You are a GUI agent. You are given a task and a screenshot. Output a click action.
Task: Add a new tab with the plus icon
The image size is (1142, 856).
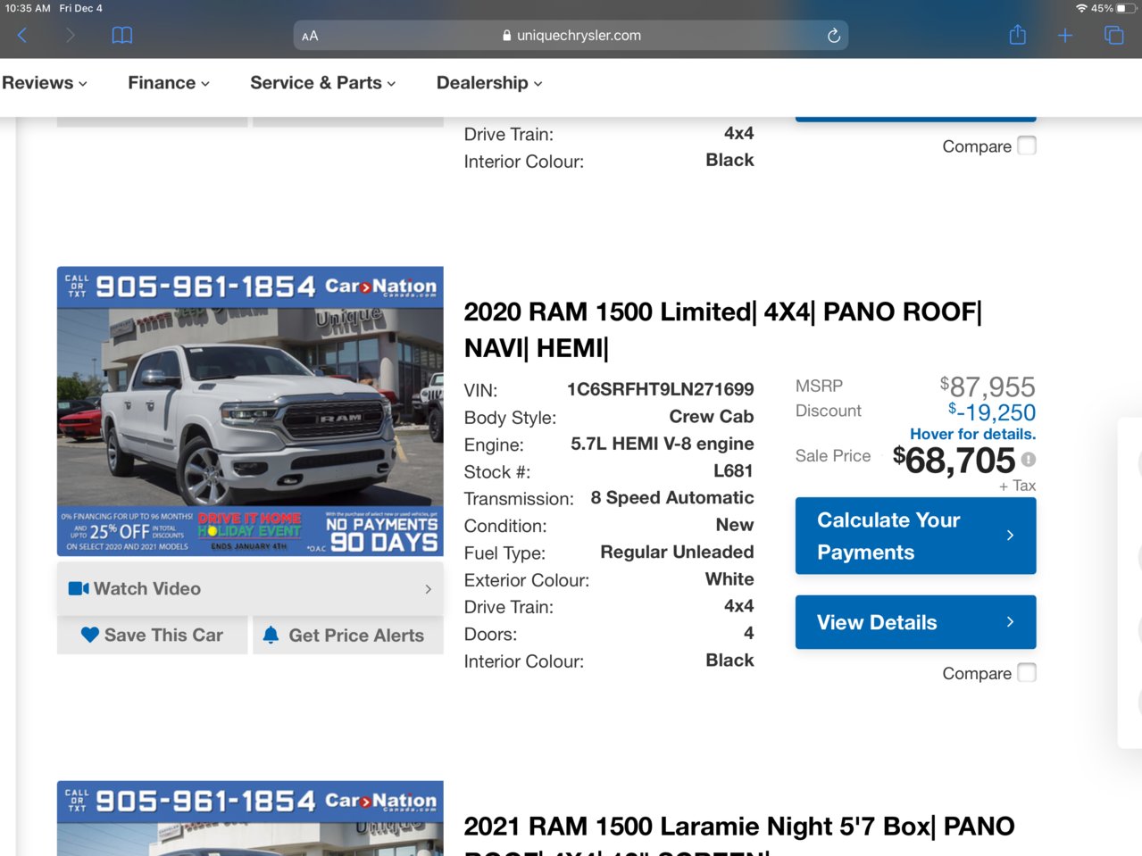point(1065,36)
